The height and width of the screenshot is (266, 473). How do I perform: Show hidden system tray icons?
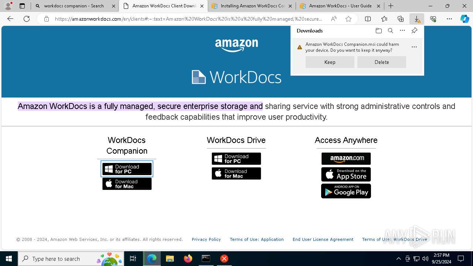coord(398,259)
